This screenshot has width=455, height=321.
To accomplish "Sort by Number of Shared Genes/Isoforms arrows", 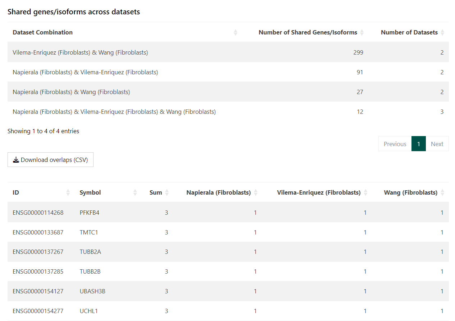I will 362,32.
